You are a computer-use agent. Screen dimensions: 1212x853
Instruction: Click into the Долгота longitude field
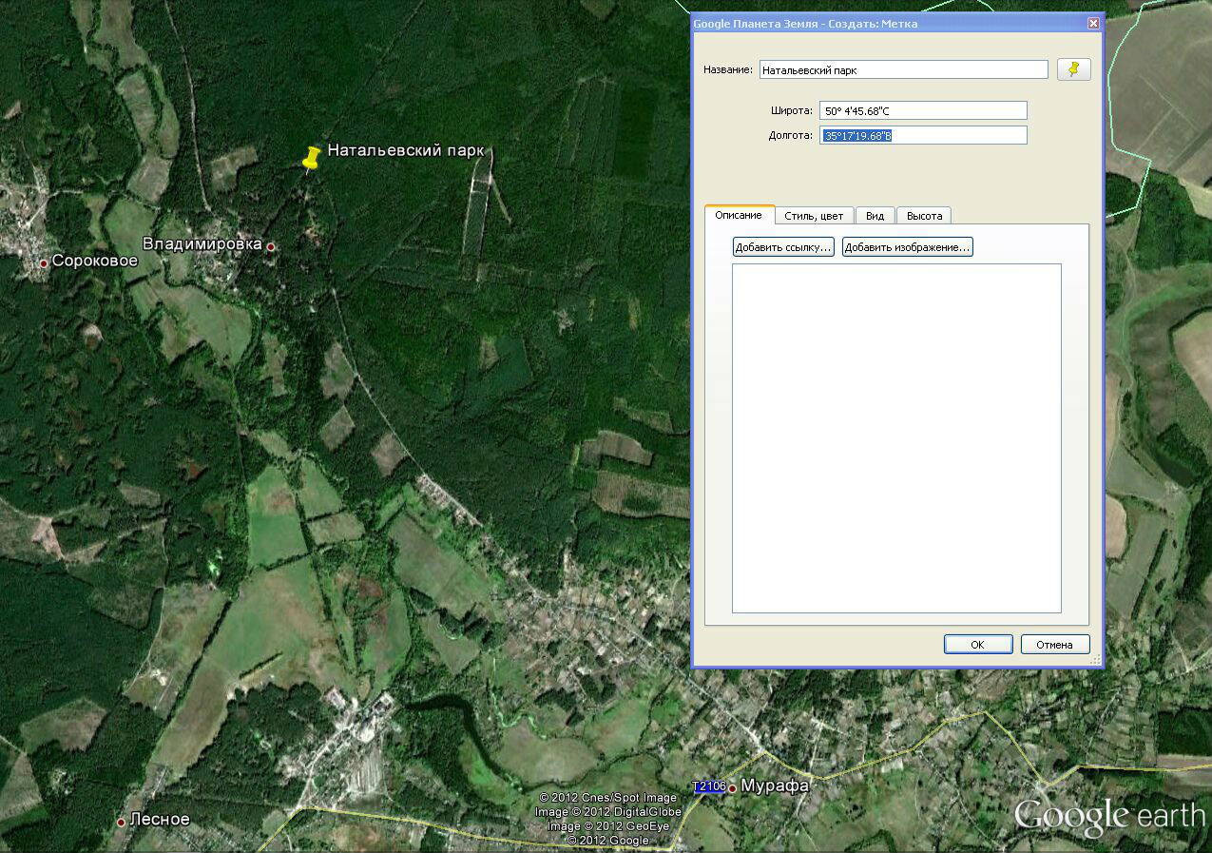tap(923, 135)
